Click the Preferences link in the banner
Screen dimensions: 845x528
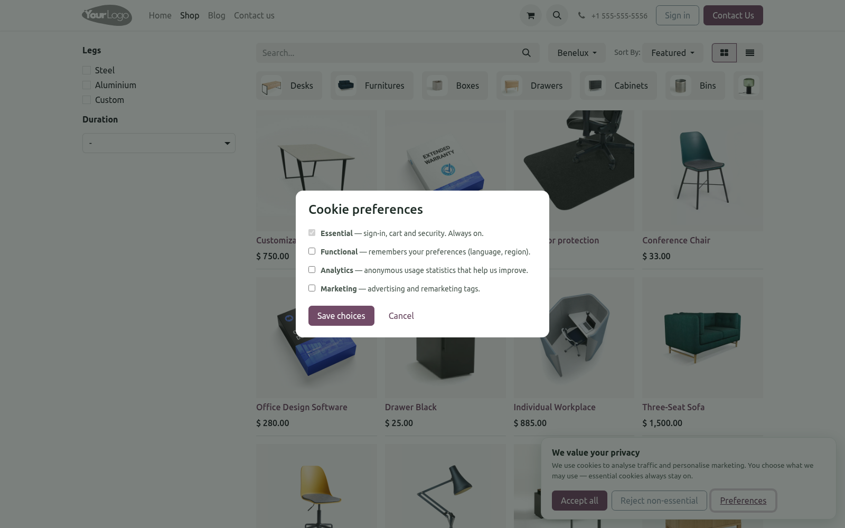[x=743, y=501]
